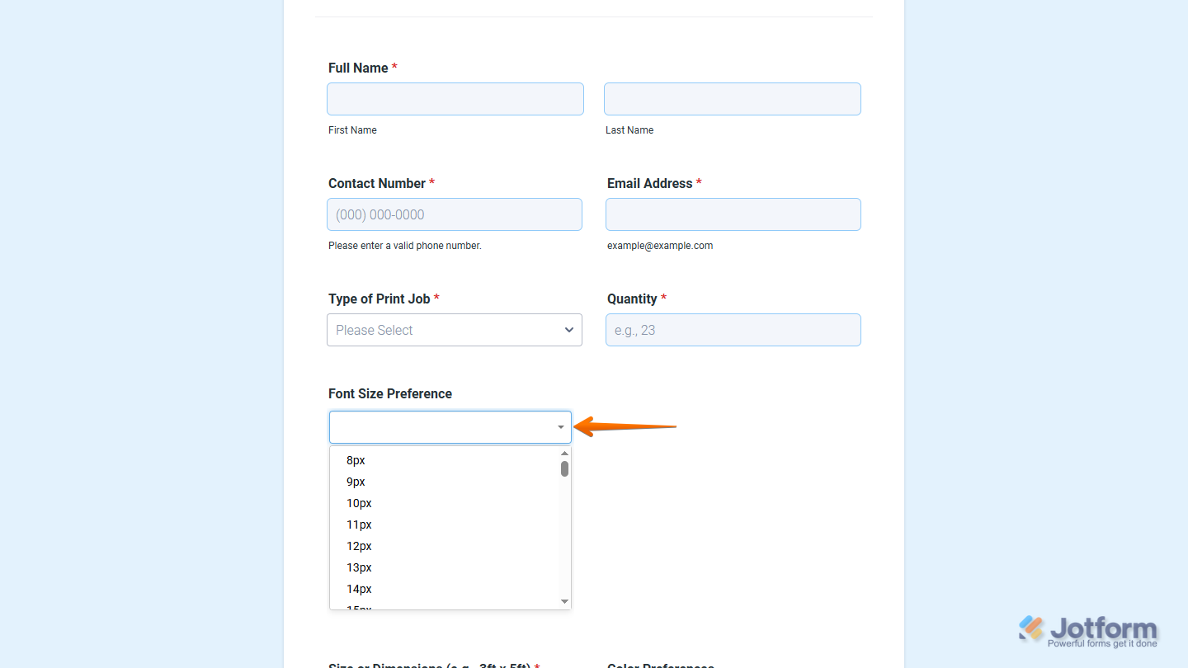Click the scroll-up arrow in the font size list
The height and width of the screenshot is (668, 1188).
[x=563, y=453]
